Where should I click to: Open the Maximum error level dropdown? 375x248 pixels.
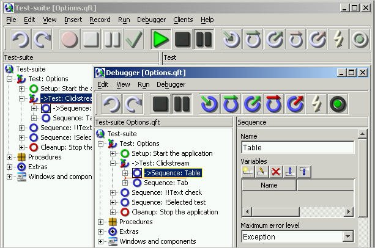pos(348,236)
